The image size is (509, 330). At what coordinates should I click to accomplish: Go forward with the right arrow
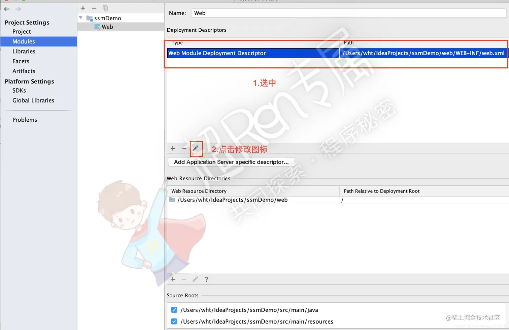pyautogui.click(x=18, y=9)
